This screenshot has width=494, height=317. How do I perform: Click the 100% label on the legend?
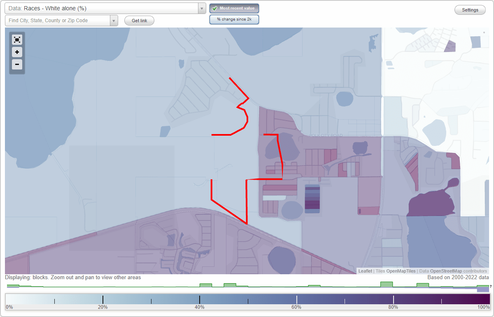pos(483,307)
